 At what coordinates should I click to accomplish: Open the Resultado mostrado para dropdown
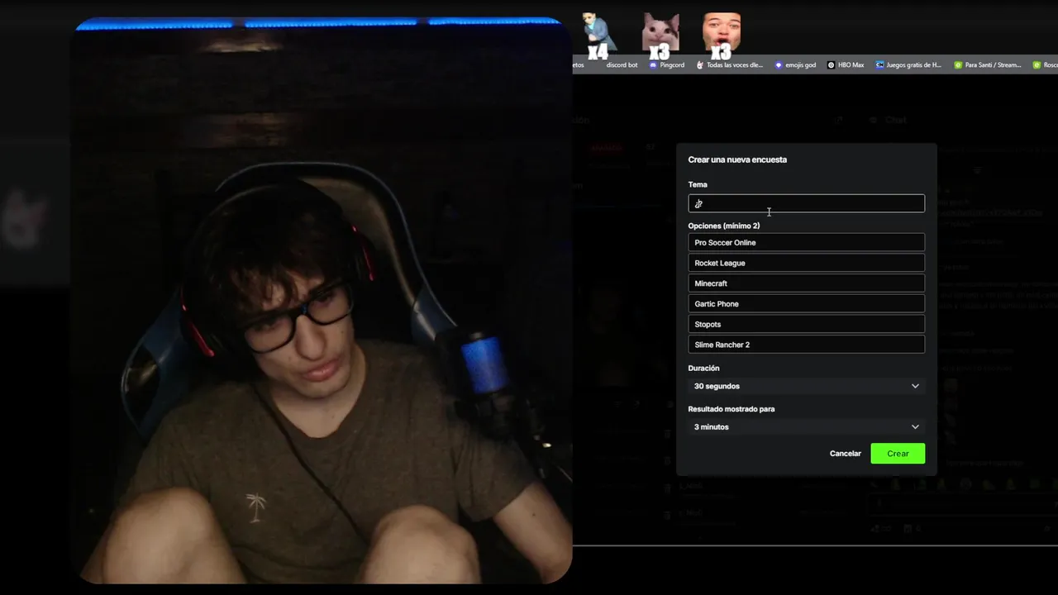point(806,426)
